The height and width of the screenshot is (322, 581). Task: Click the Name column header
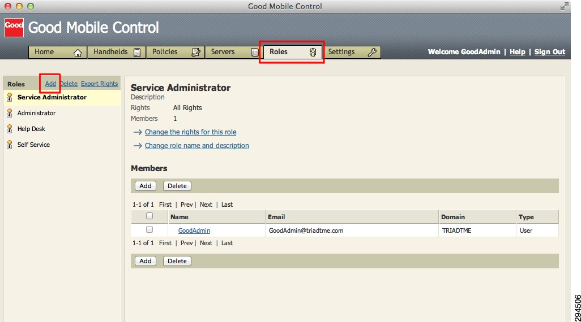click(217, 217)
